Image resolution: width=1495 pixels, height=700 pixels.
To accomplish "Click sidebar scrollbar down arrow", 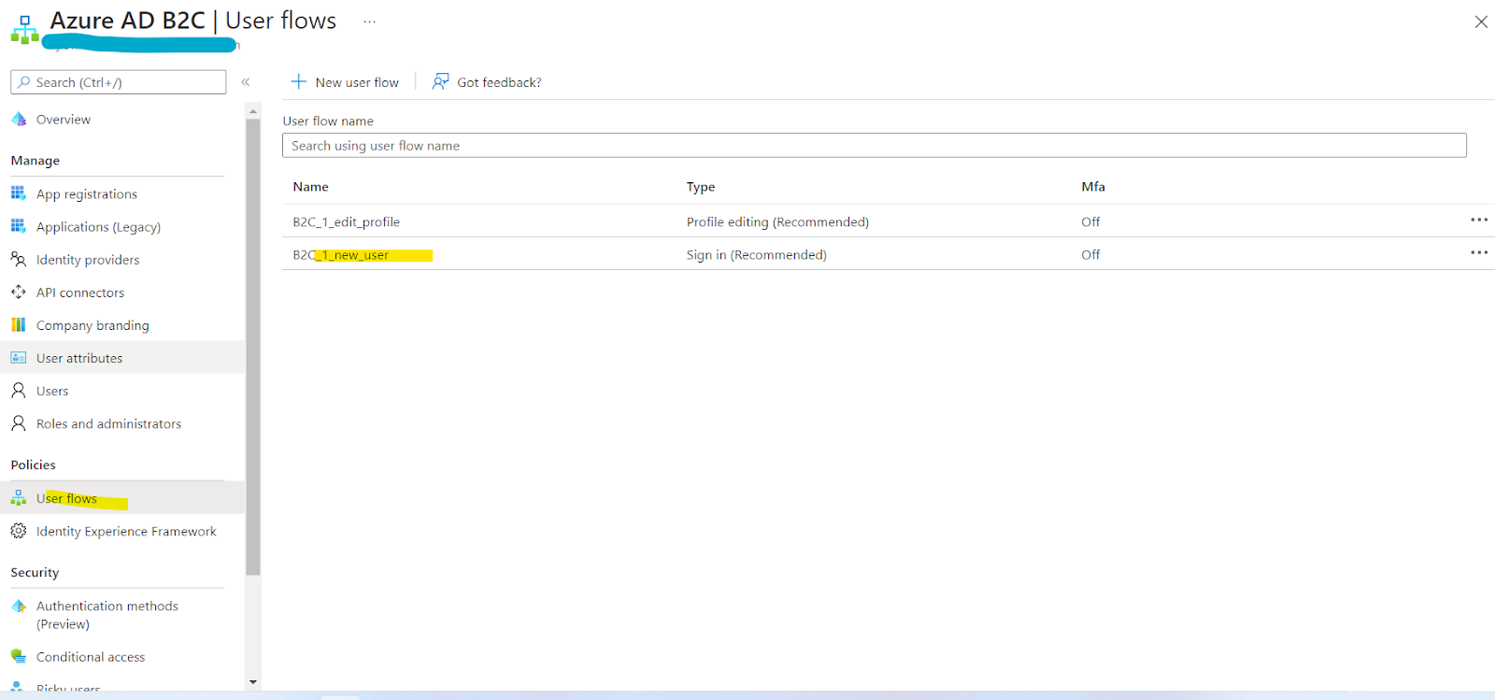I will [x=253, y=682].
